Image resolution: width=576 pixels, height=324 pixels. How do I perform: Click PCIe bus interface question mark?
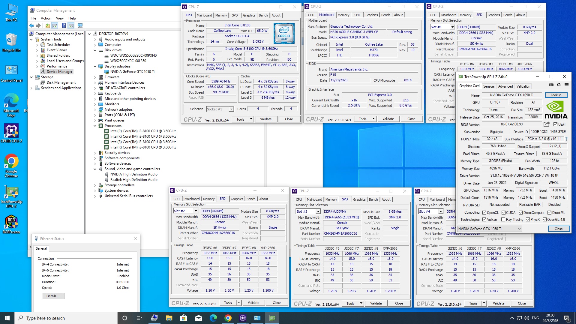point(566,139)
